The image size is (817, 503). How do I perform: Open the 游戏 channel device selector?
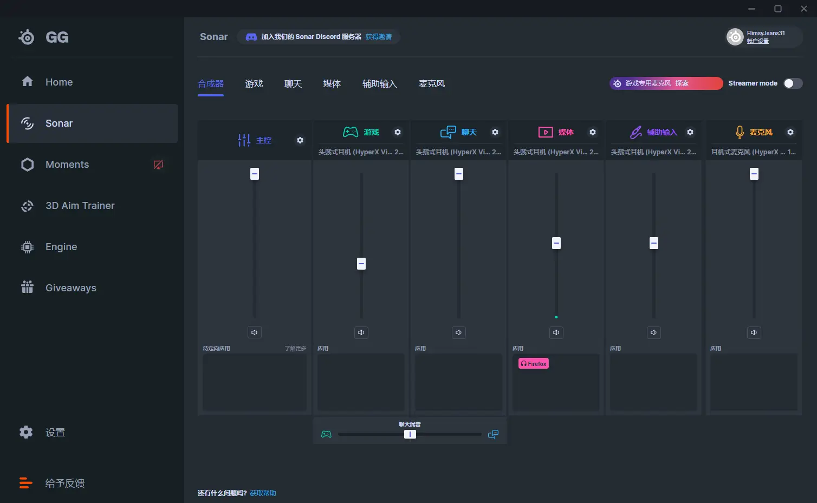(x=361, y=152)
